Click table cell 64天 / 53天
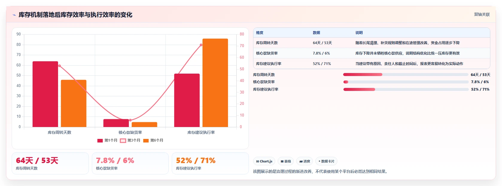 tap(323, 43)
